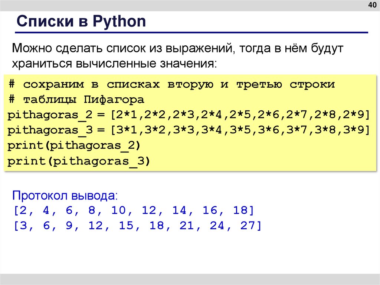This screenshot has height=285, width=380.
Task: Click the print(pithagoras_2) line
Action: [x=74, y=146]
